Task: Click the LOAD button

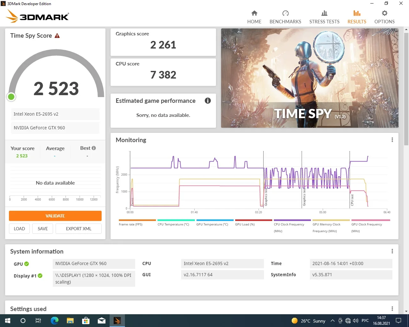Action: [x=19, y=229]
